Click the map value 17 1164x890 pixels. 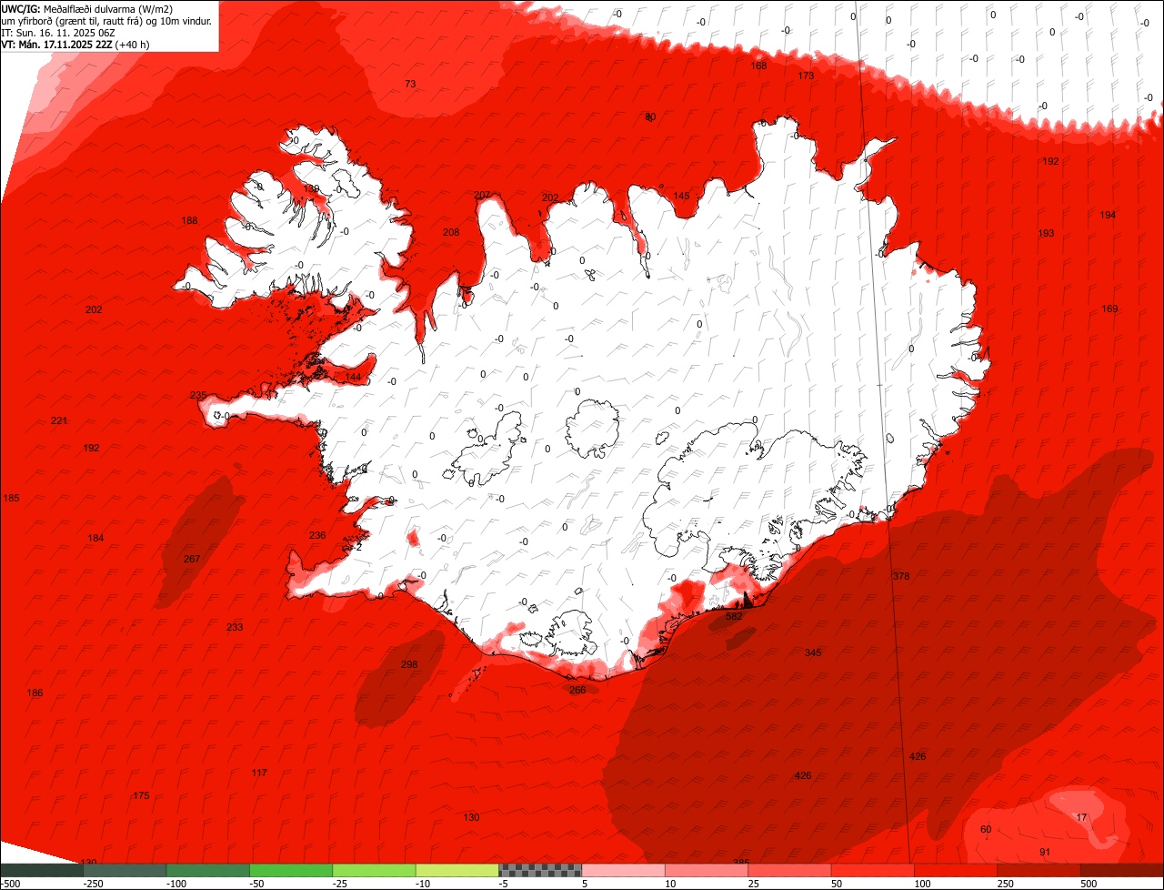[x=1081, y=817]
